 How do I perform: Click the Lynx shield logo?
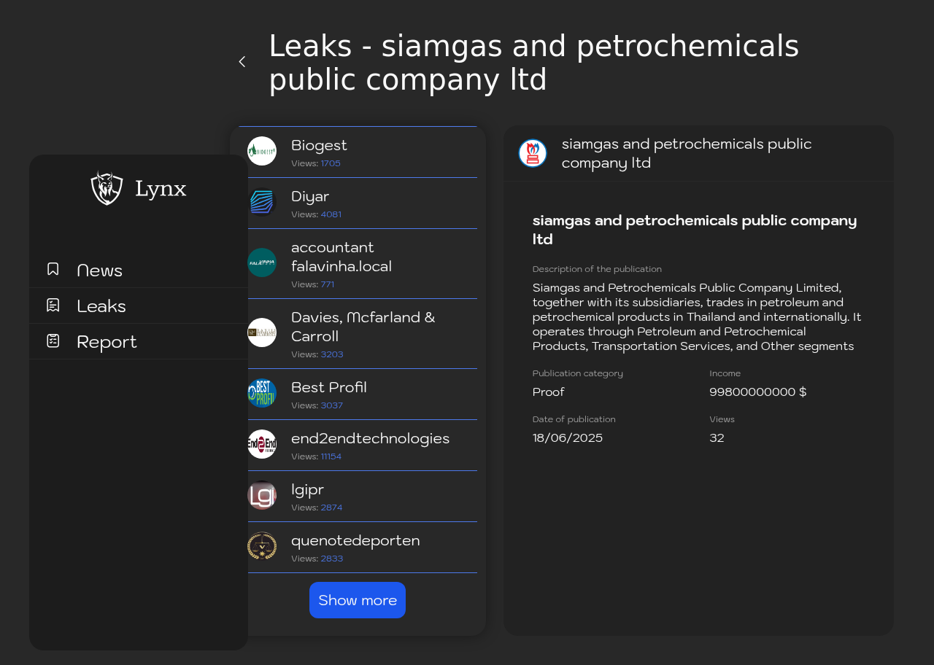pyautogui.click(x=107, y=188)
